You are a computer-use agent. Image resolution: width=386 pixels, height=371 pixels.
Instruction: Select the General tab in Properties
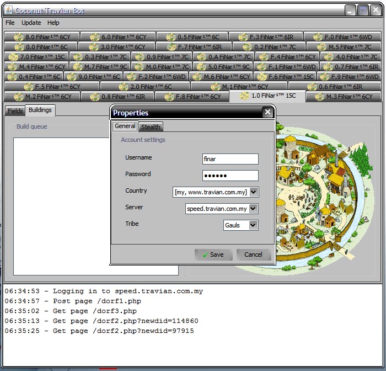click(x=125, y=126)
